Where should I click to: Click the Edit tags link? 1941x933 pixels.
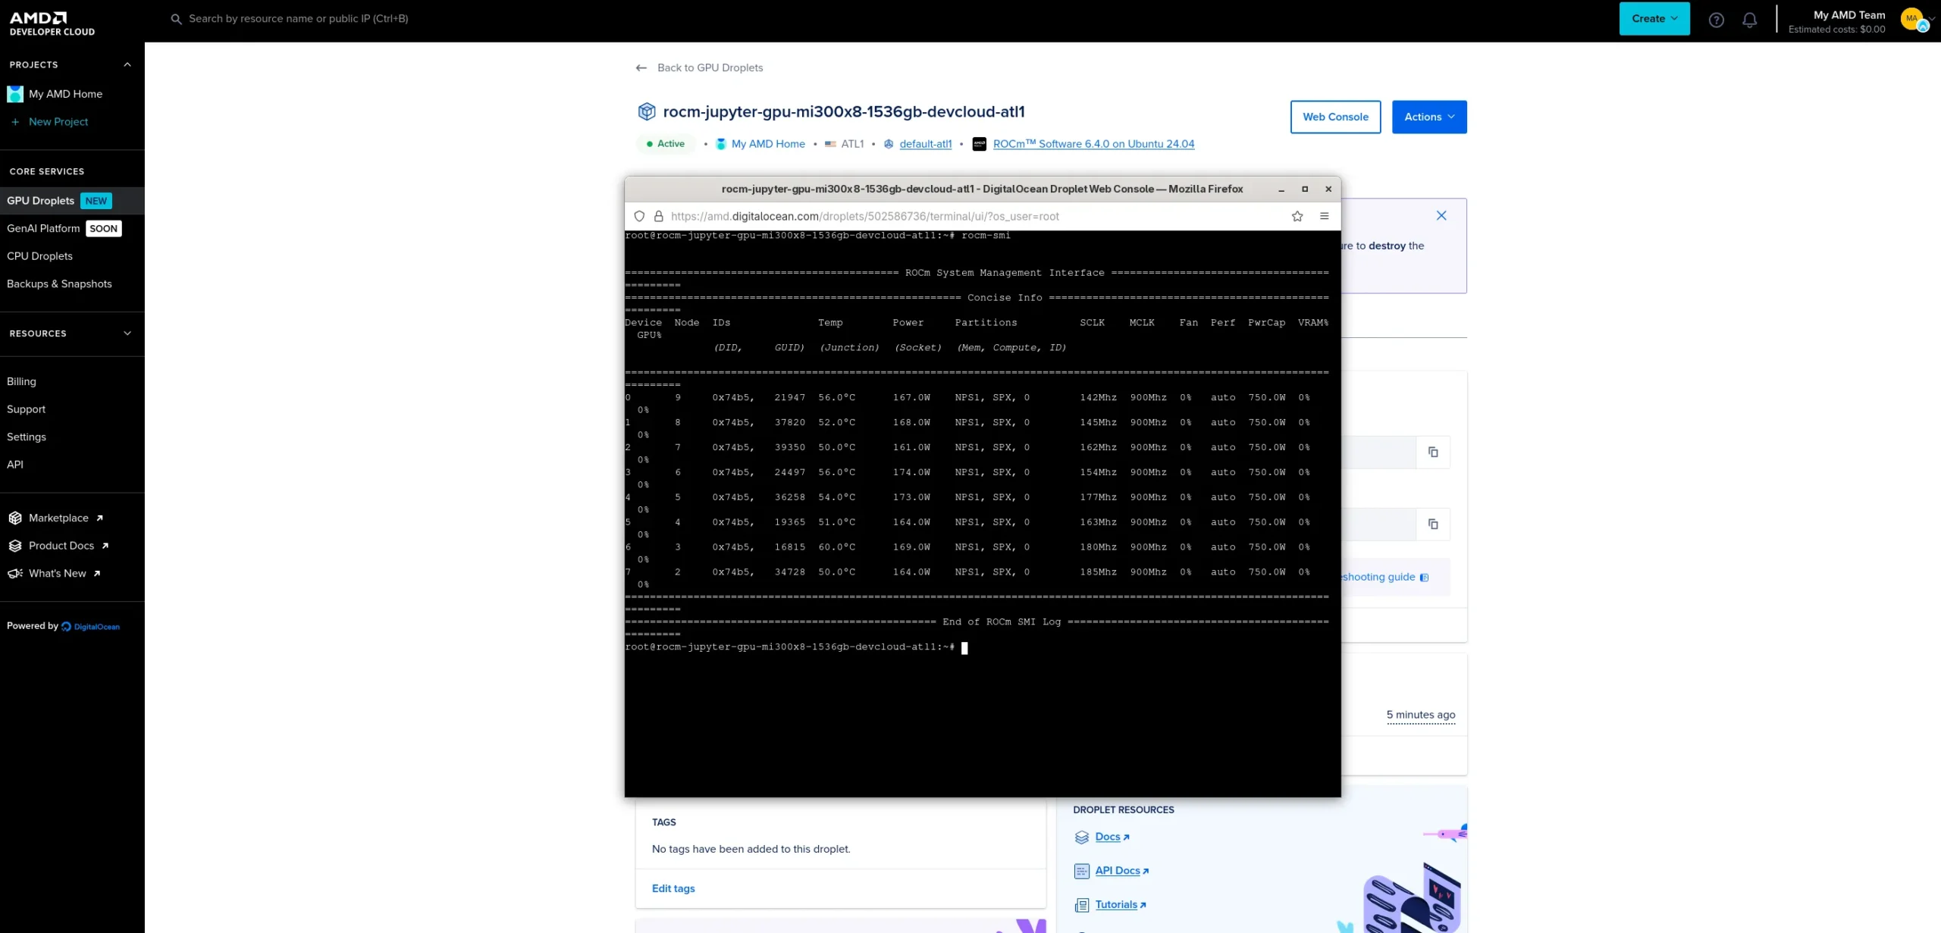pyautogui.click(x=673, y=888)
